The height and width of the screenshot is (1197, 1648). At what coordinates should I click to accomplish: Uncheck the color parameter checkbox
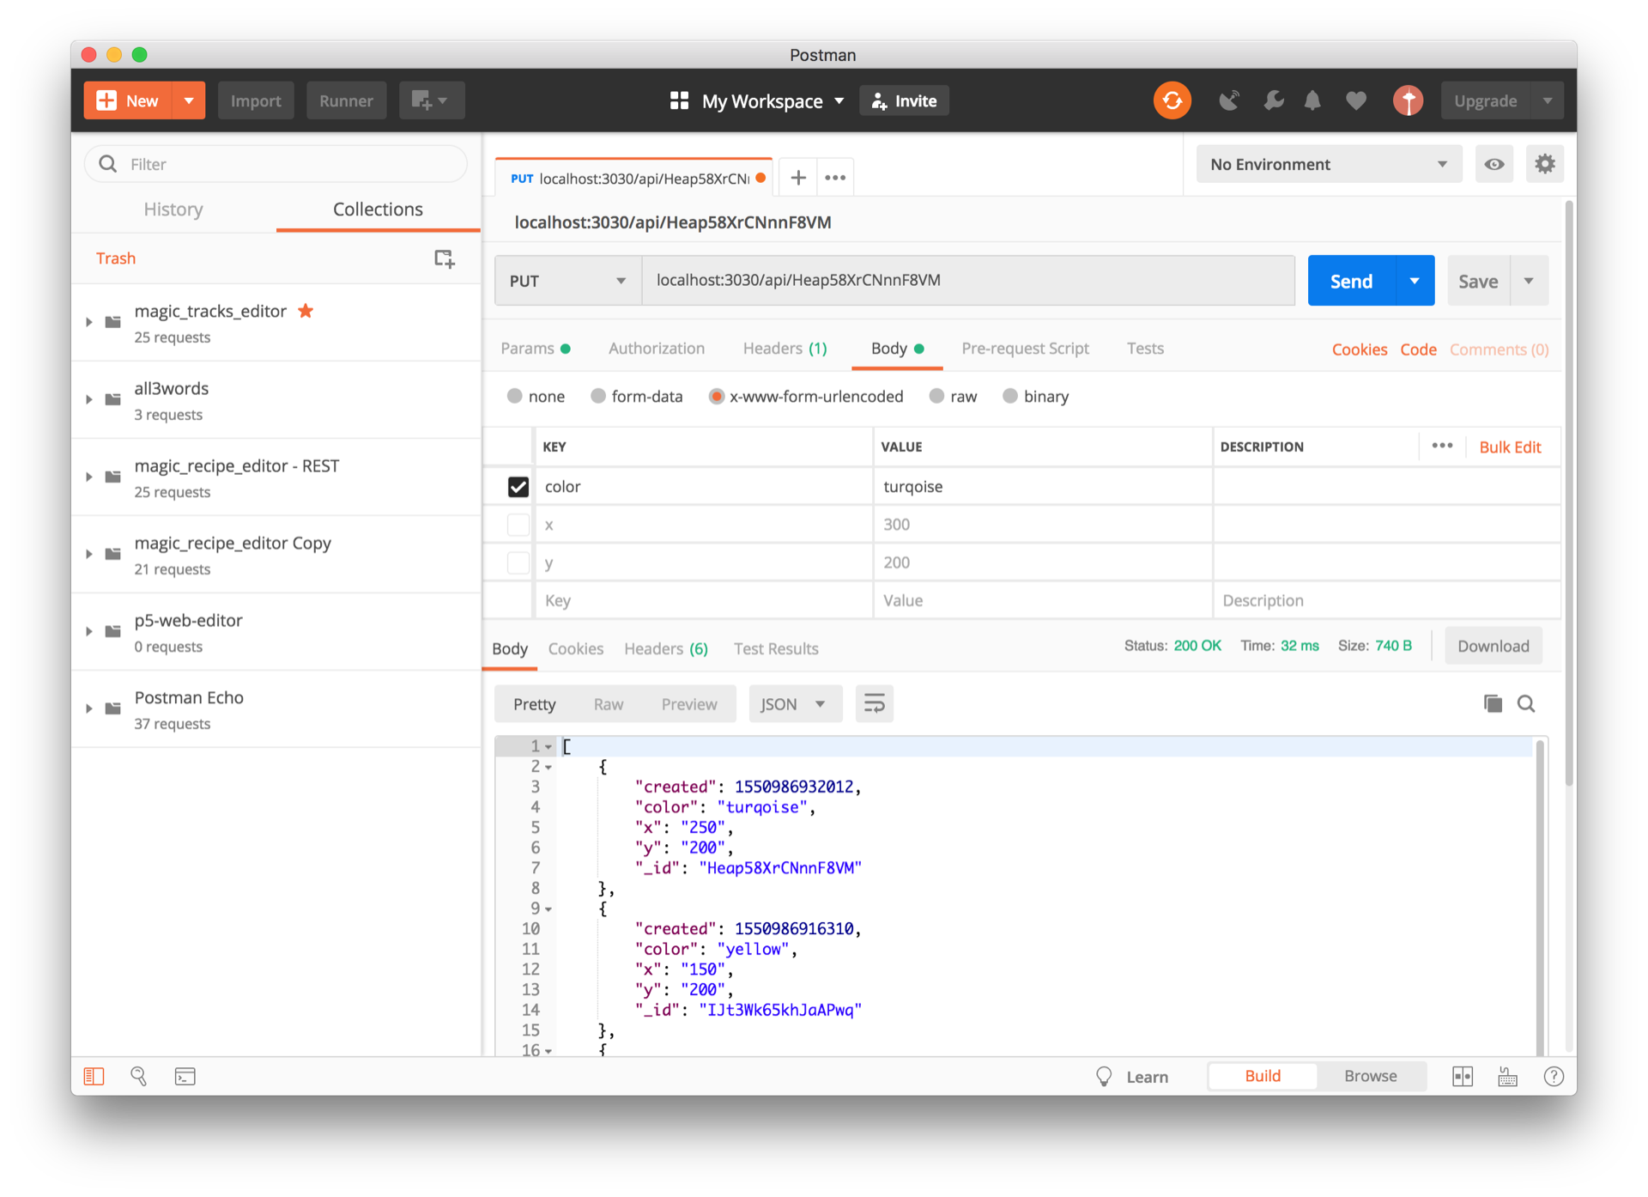click(518, 487)
